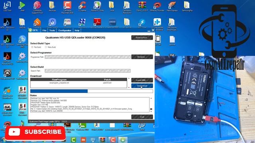
Task: Click the Patch column header
Action: 107,79
